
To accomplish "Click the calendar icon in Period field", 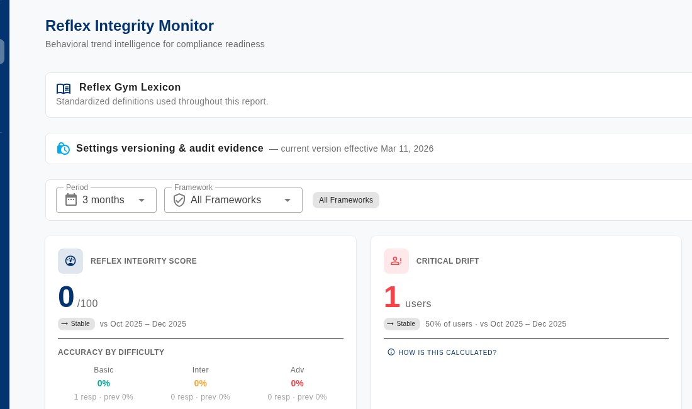I will 71,200.
